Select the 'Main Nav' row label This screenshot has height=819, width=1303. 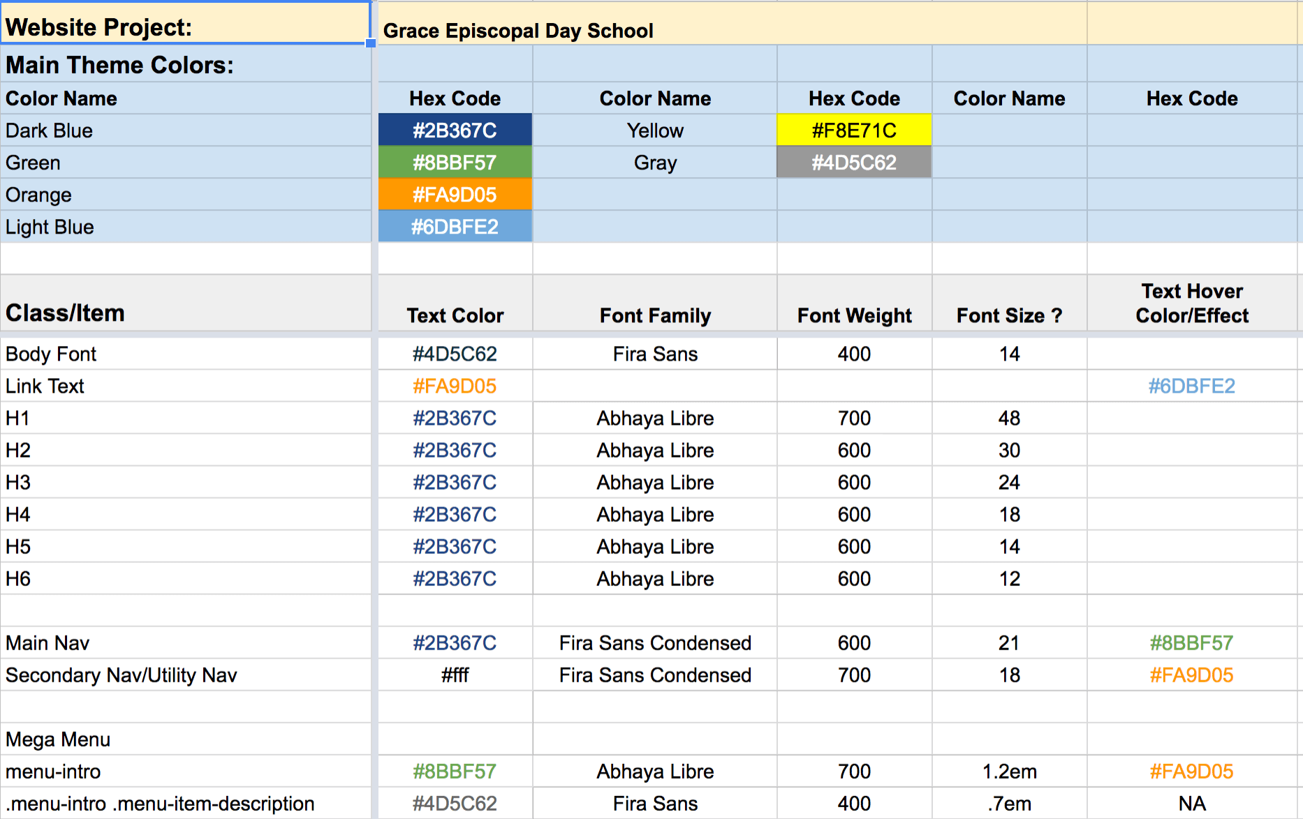tap(186, 643)
